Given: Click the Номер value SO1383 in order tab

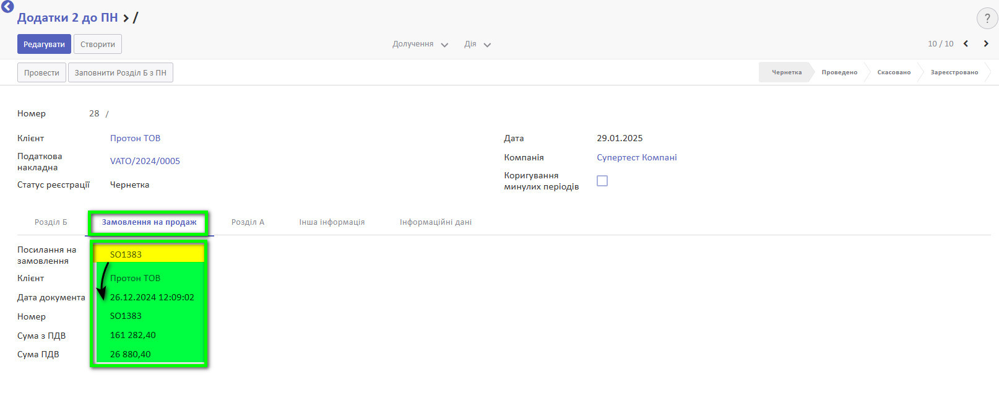Looking at the screenshot, I should [x=126, y=316].
